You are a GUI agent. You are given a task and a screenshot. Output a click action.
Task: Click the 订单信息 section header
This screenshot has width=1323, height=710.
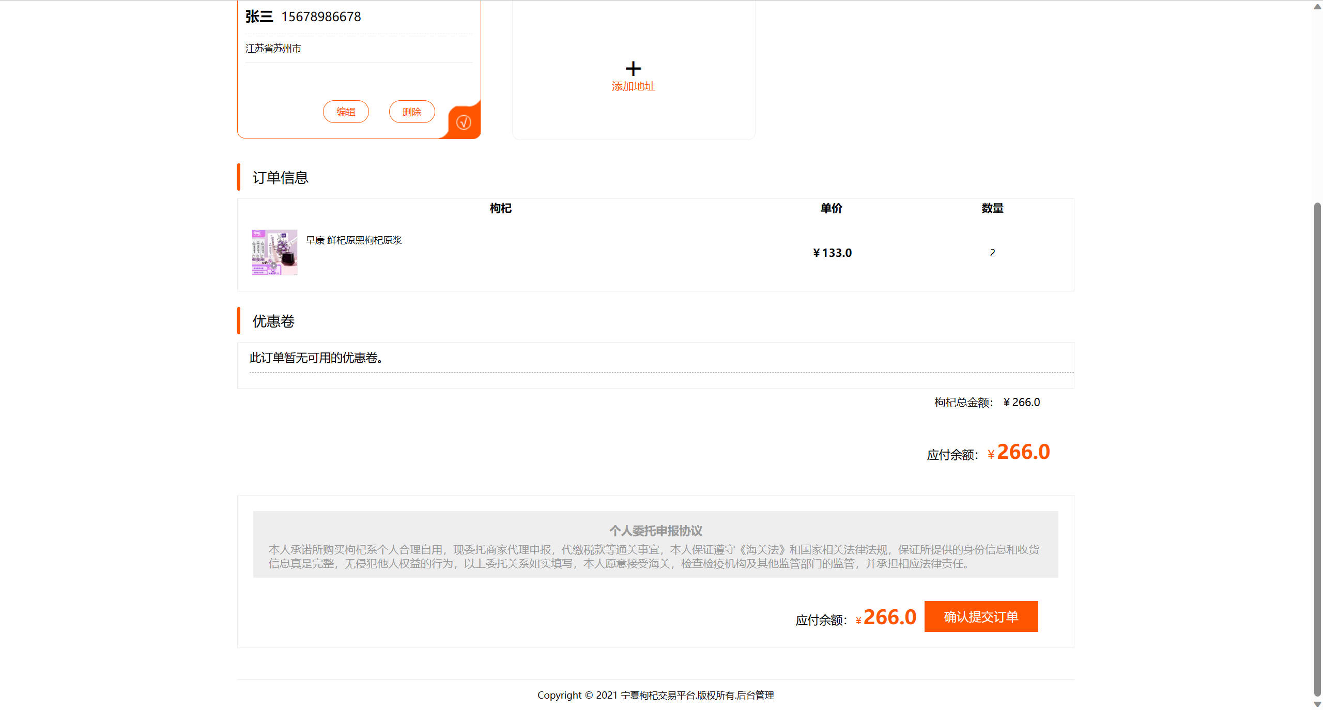pos(280,177)
